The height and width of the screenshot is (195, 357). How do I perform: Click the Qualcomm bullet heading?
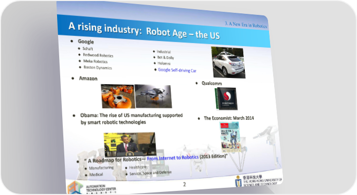pyautogui.click(x=212, y=83)
